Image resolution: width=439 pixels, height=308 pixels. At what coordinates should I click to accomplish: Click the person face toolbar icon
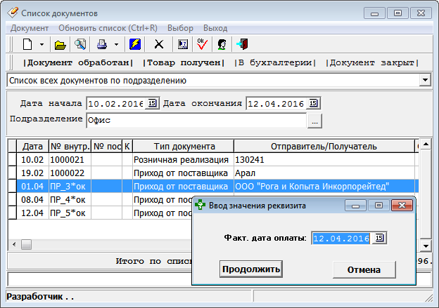(222, 44)
